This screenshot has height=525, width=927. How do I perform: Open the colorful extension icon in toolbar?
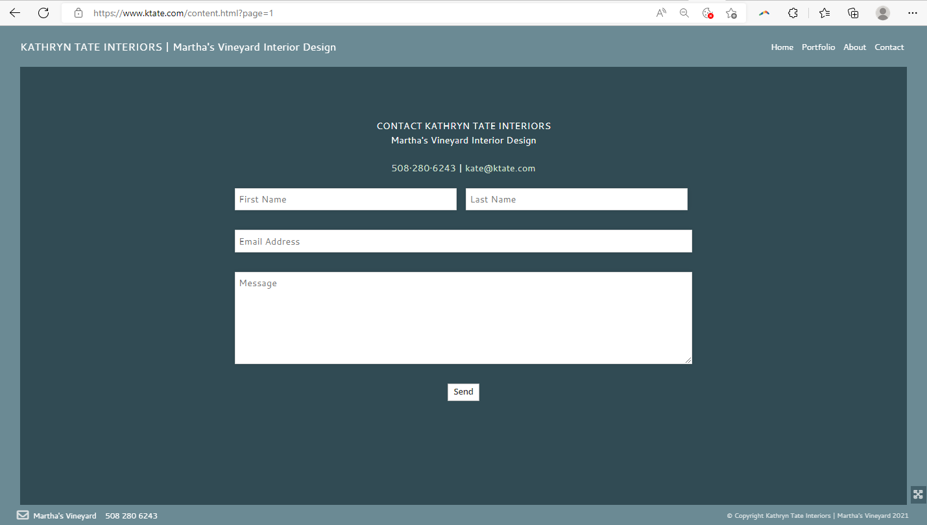coord(764,13)
